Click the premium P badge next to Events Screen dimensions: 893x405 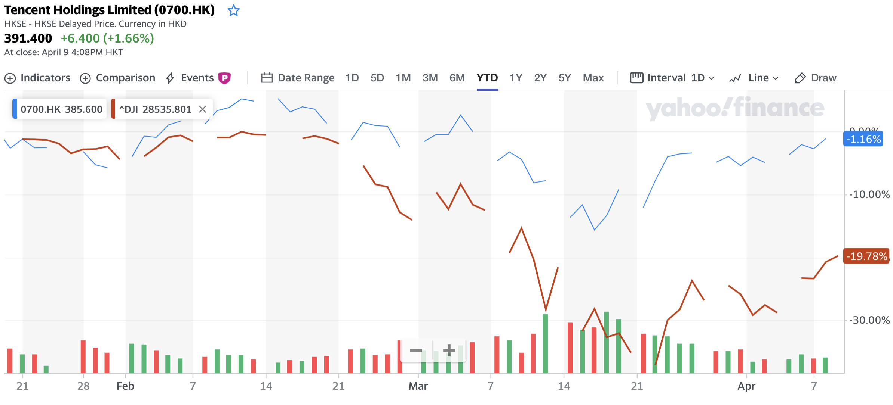pyautogui.click(x=224, y=78)
